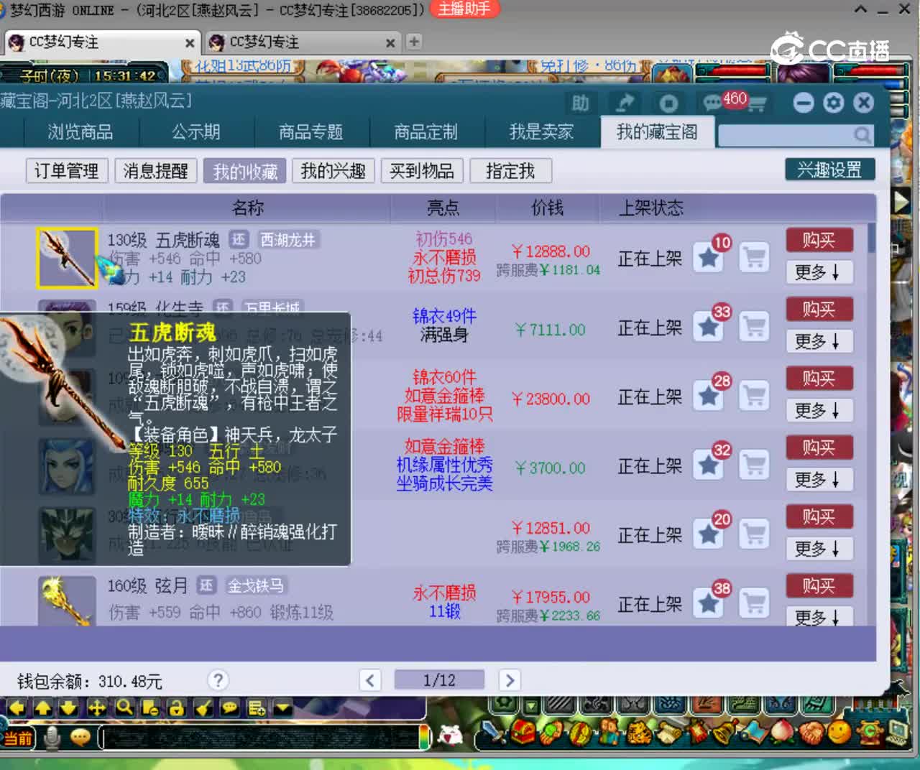Click favorite star for 五虎断魂 item
This screenshot has height=770, width=920.
tap(709, 257)
